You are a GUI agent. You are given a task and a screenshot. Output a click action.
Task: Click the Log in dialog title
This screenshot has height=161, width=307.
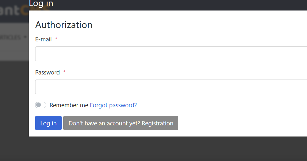[x=41, y=3]
